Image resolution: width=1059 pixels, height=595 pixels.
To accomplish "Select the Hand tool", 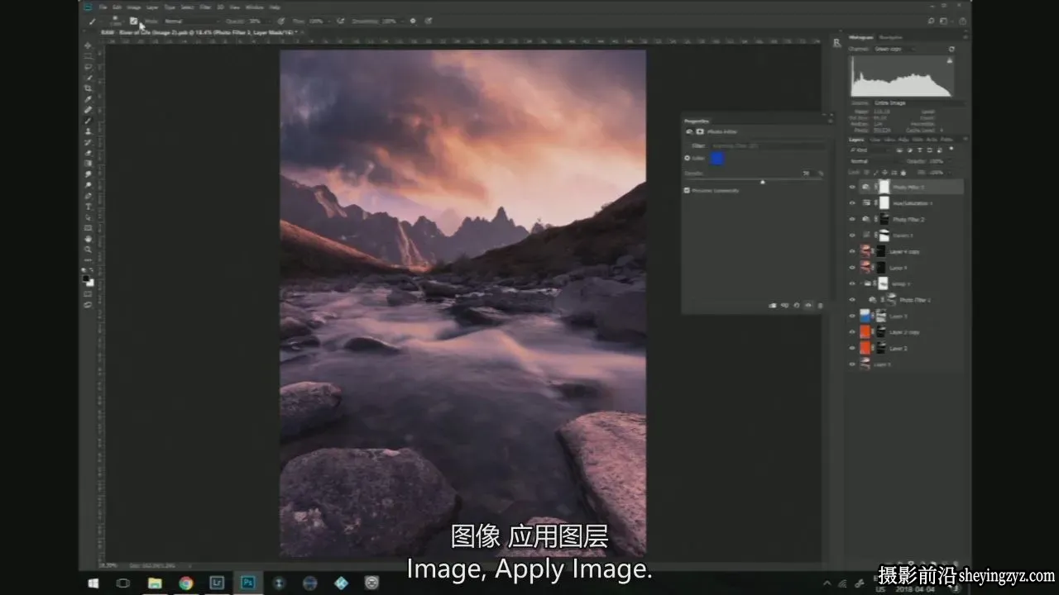I will (x=89, y=239).
